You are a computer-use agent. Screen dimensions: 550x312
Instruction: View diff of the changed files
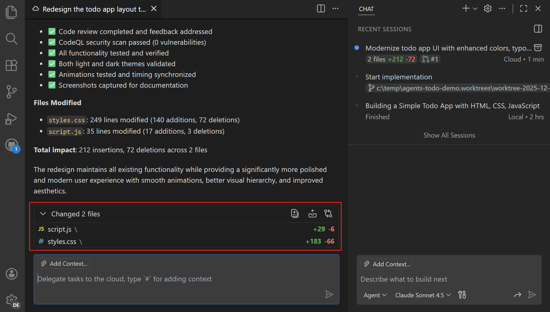point(294,214)
